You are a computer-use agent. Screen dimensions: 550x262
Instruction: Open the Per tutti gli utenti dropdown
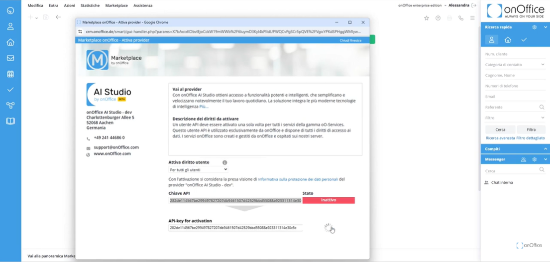(198, 170)
